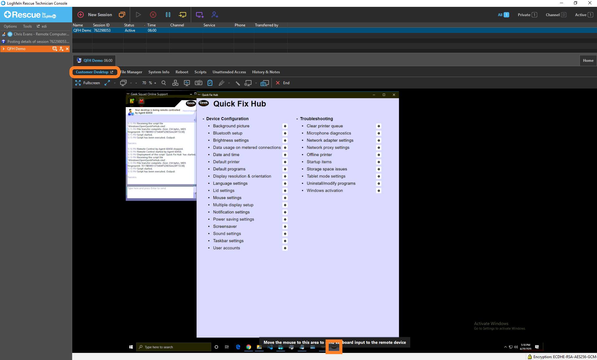Open dropdown arrow beside the whiteboard pen

229,83
